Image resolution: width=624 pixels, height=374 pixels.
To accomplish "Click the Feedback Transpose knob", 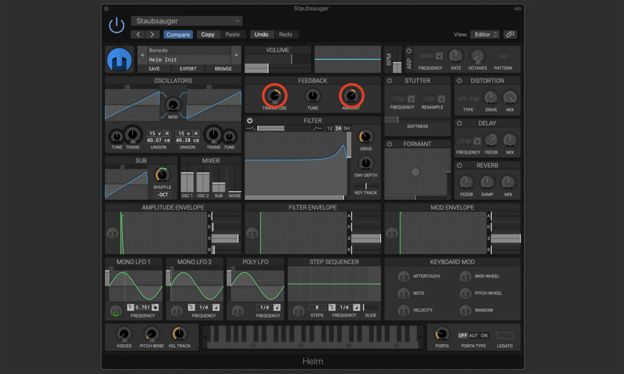I will (274, 96).
